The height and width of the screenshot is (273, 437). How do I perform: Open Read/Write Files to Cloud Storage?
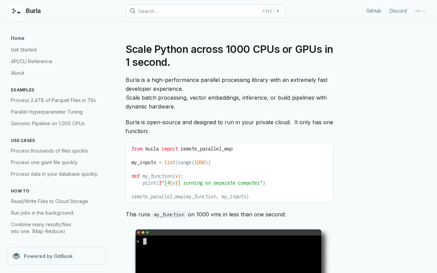[x=50, y=201]
